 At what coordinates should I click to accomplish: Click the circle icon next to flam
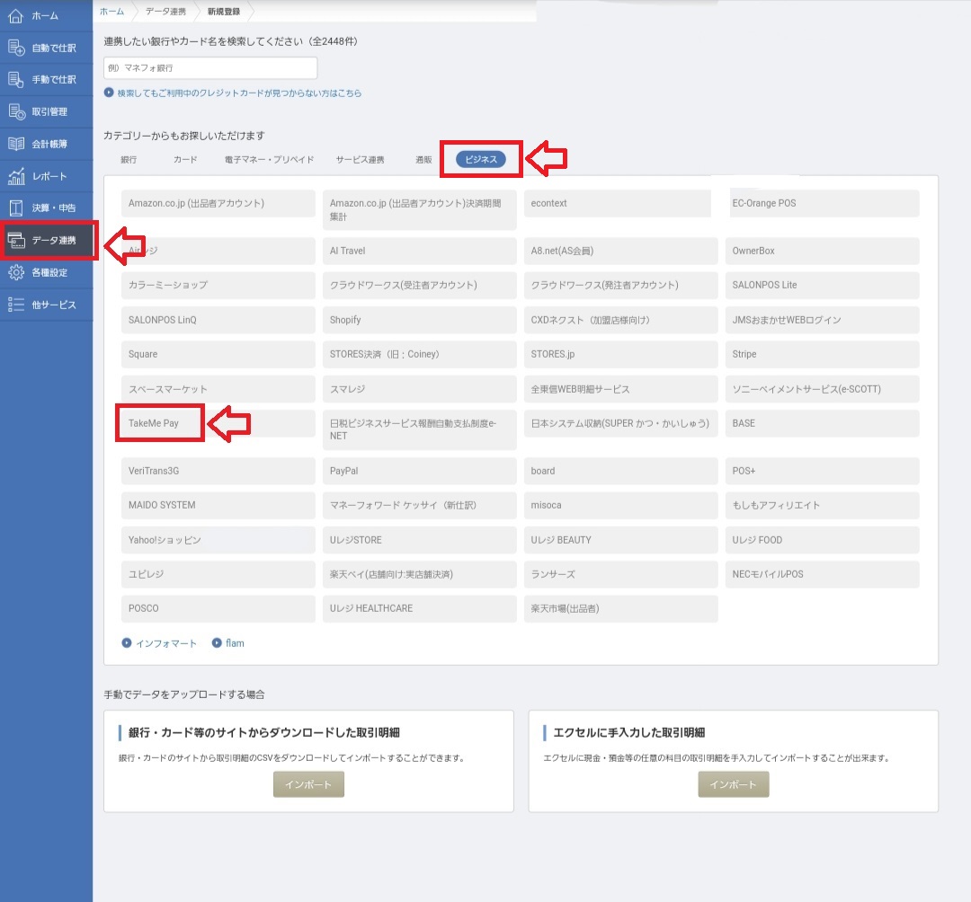tap(217, 642)
